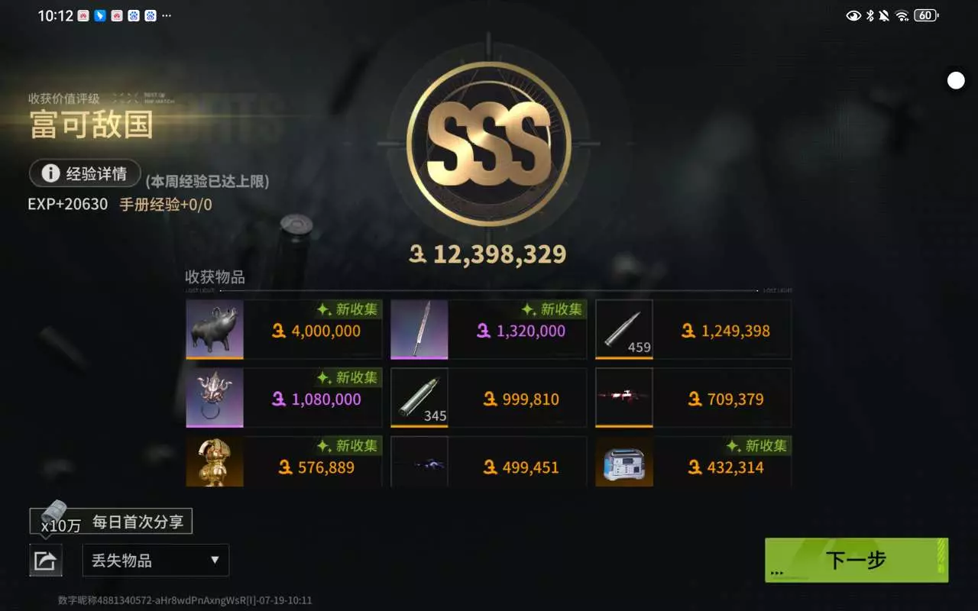This screenshot has width=978, height=611.
Task: Tap the ammo stack labeled 345
Action: (x=419, y=397)
